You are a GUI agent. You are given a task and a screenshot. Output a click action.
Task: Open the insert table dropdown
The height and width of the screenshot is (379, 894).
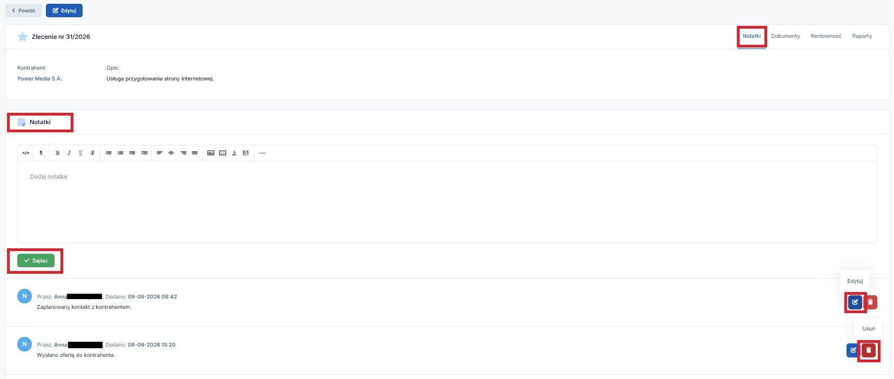click(222, 153)
